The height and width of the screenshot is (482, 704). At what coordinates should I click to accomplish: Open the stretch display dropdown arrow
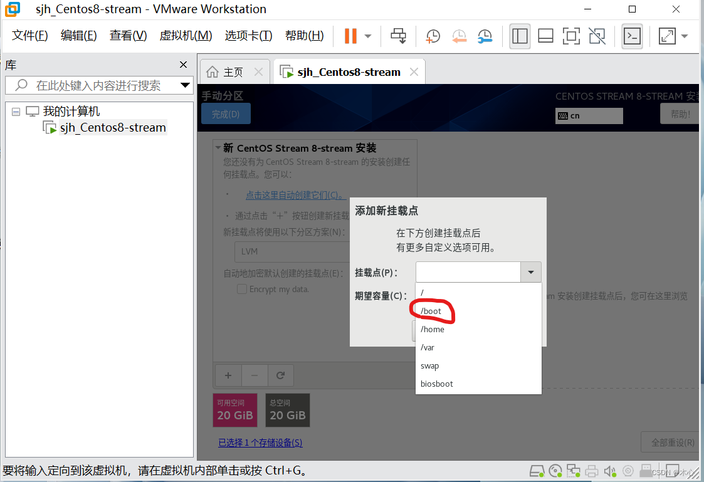[685, 36]
